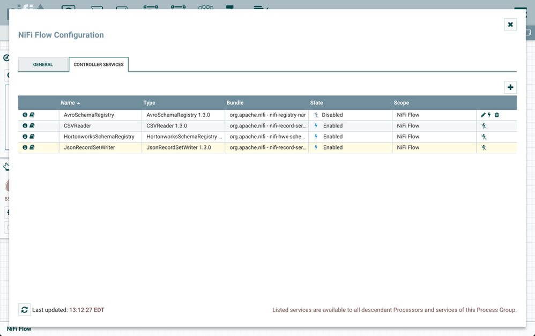Sort the table by the Name column
This screenshot has width=535, height=336.
[x=69, y=102]
